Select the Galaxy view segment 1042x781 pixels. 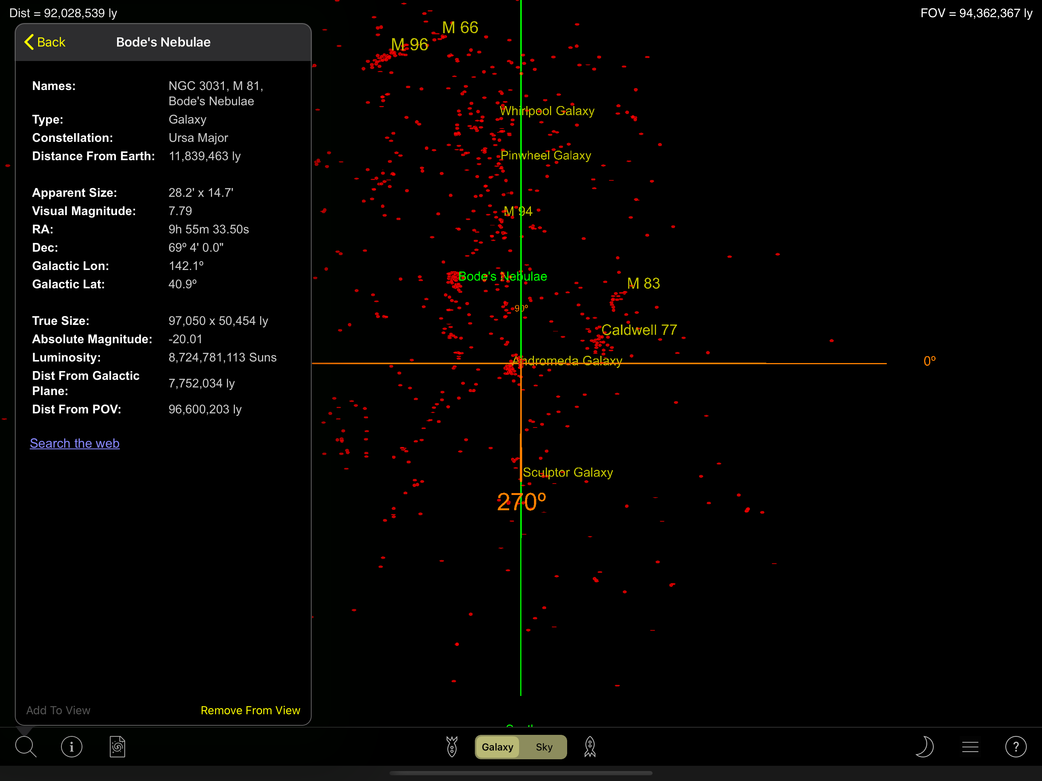tap(497, 747)
